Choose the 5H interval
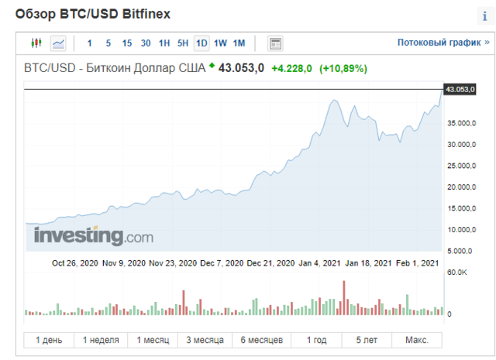 (x=183, y=43)
